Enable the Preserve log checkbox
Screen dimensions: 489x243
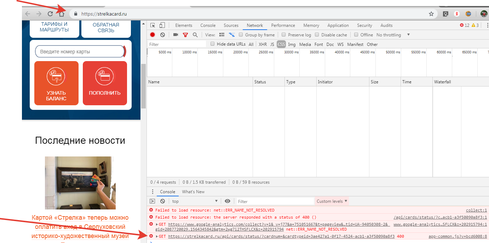click(x=284, y=35)
